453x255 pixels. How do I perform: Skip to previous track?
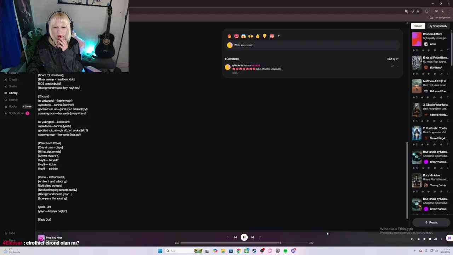pyautogui.click(x=235, y=237)
